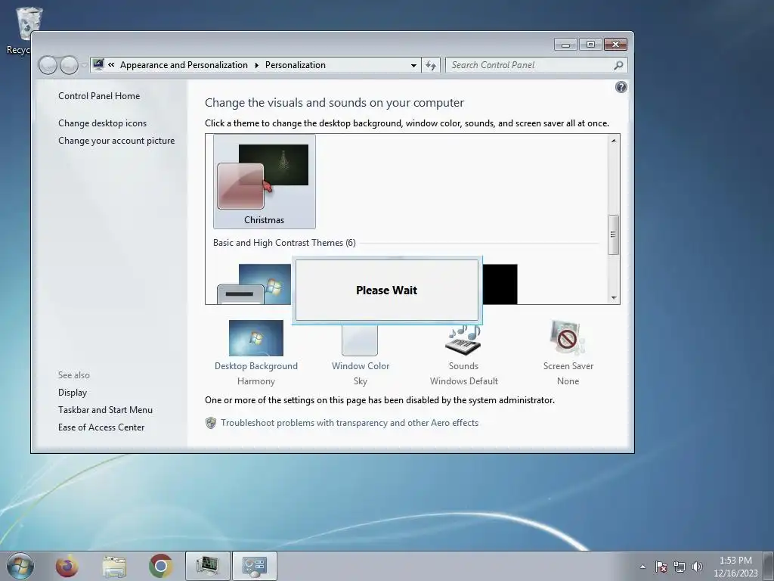This screenshot has width=774, height=581.
Task: Open Ease of Access Center link
Action: coord(101,427)
